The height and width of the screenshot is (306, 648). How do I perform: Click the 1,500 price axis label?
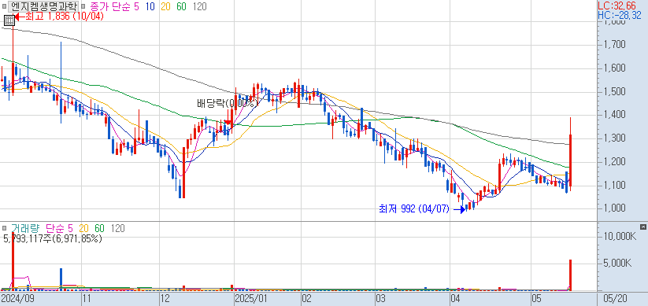point(614,91)
